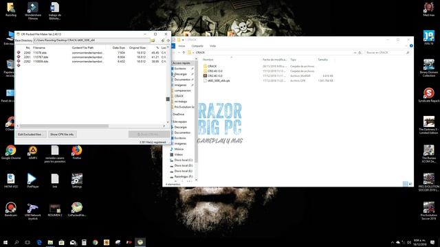Click the Show CPK file info button
440x247 pixels.
[x=62, y=134]
